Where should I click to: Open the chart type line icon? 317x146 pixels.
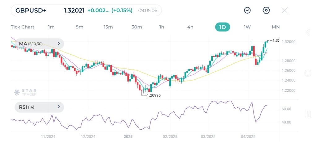point(247,10)
